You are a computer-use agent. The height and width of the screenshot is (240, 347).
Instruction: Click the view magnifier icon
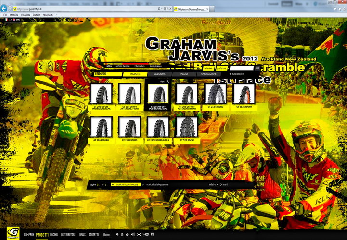(x=167, y=81)
